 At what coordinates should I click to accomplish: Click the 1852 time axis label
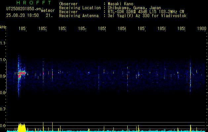tap(42, 29)
